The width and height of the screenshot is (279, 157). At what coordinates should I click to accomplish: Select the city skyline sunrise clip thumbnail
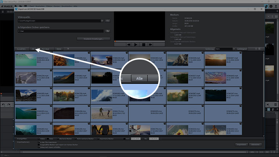point(64,95)
